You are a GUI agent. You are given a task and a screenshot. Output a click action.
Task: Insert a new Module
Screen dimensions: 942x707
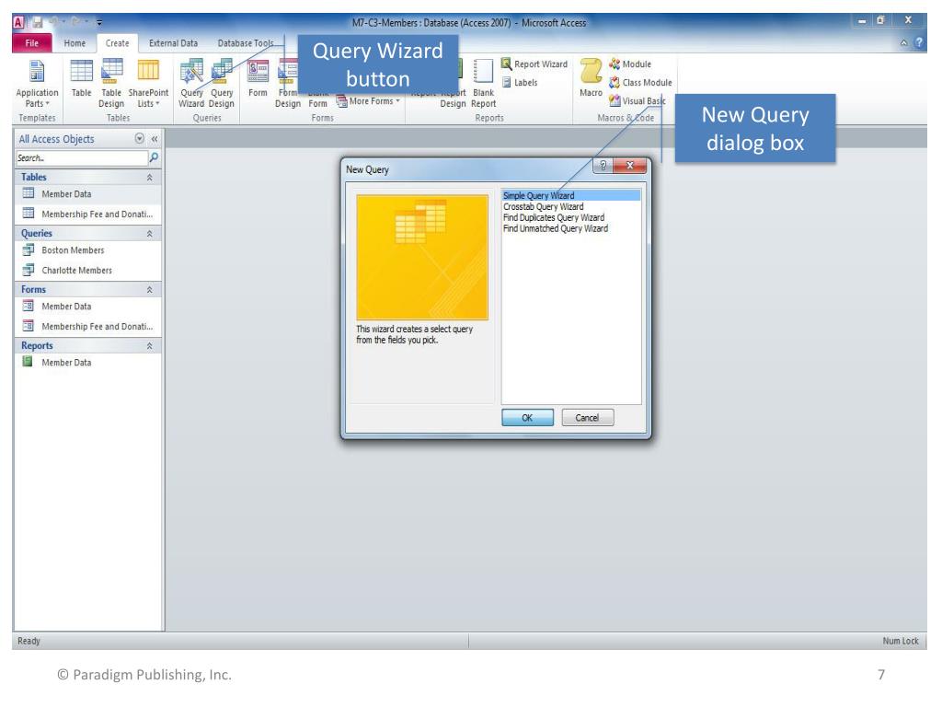point(630,64)
